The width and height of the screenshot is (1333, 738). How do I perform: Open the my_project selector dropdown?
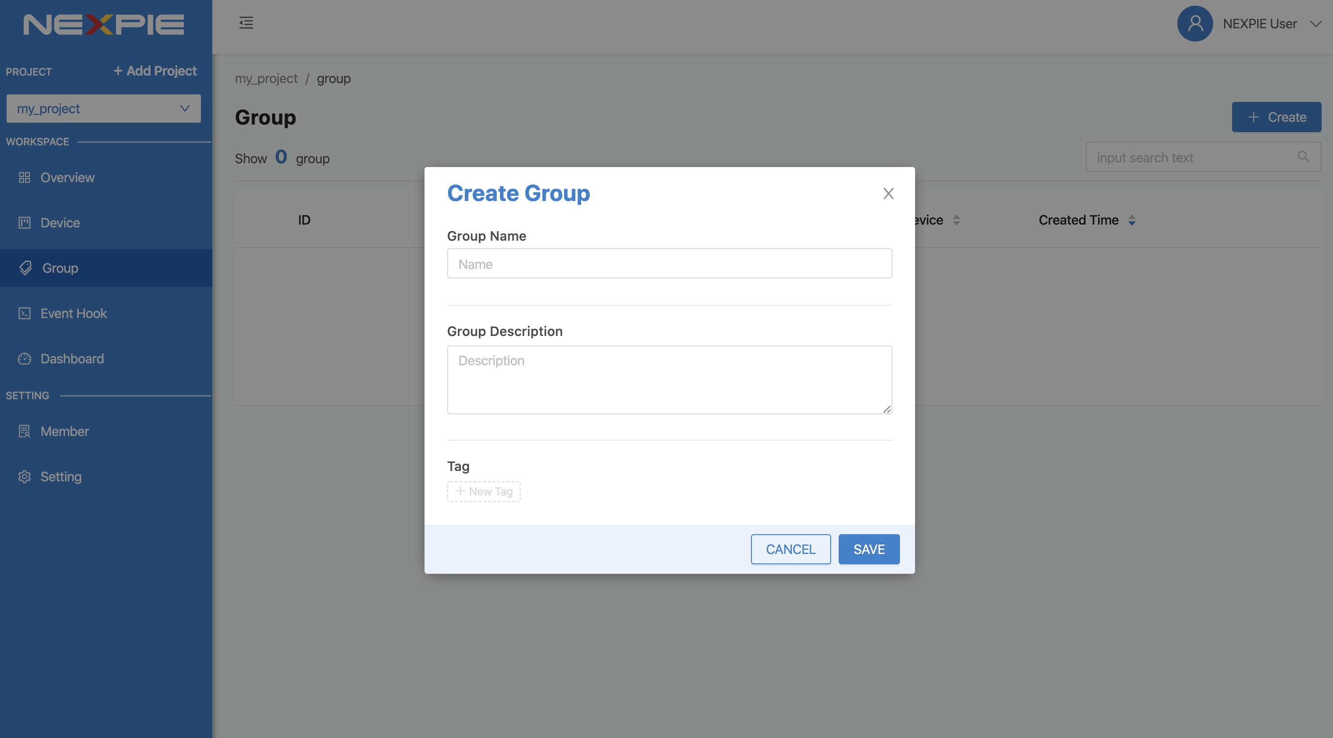103,109
